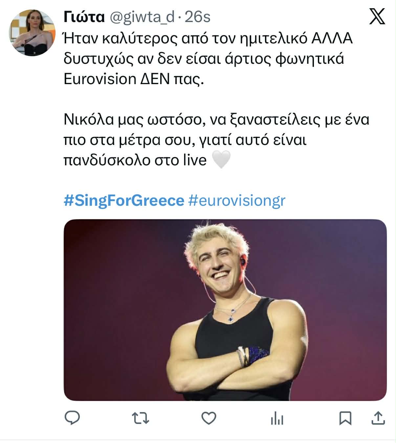Bookmark this tweet
396x443 pixels.
(345, 418)
